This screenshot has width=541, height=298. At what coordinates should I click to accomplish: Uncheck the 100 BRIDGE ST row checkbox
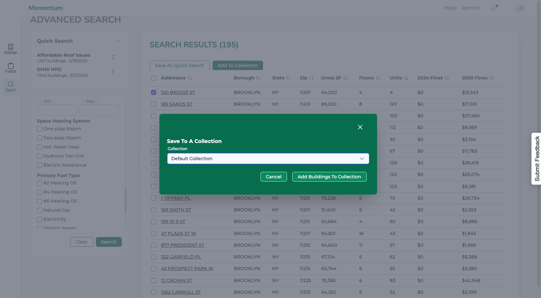154,92
